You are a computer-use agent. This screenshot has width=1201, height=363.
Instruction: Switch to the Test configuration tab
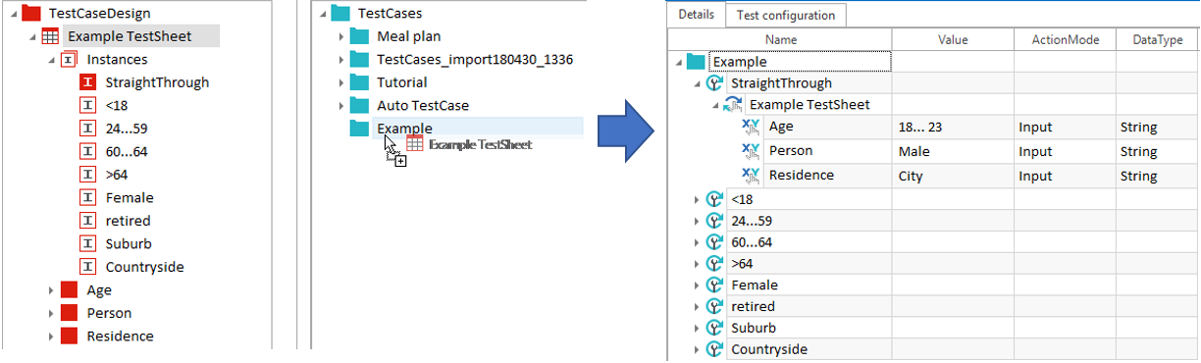[x=785, y=15]
